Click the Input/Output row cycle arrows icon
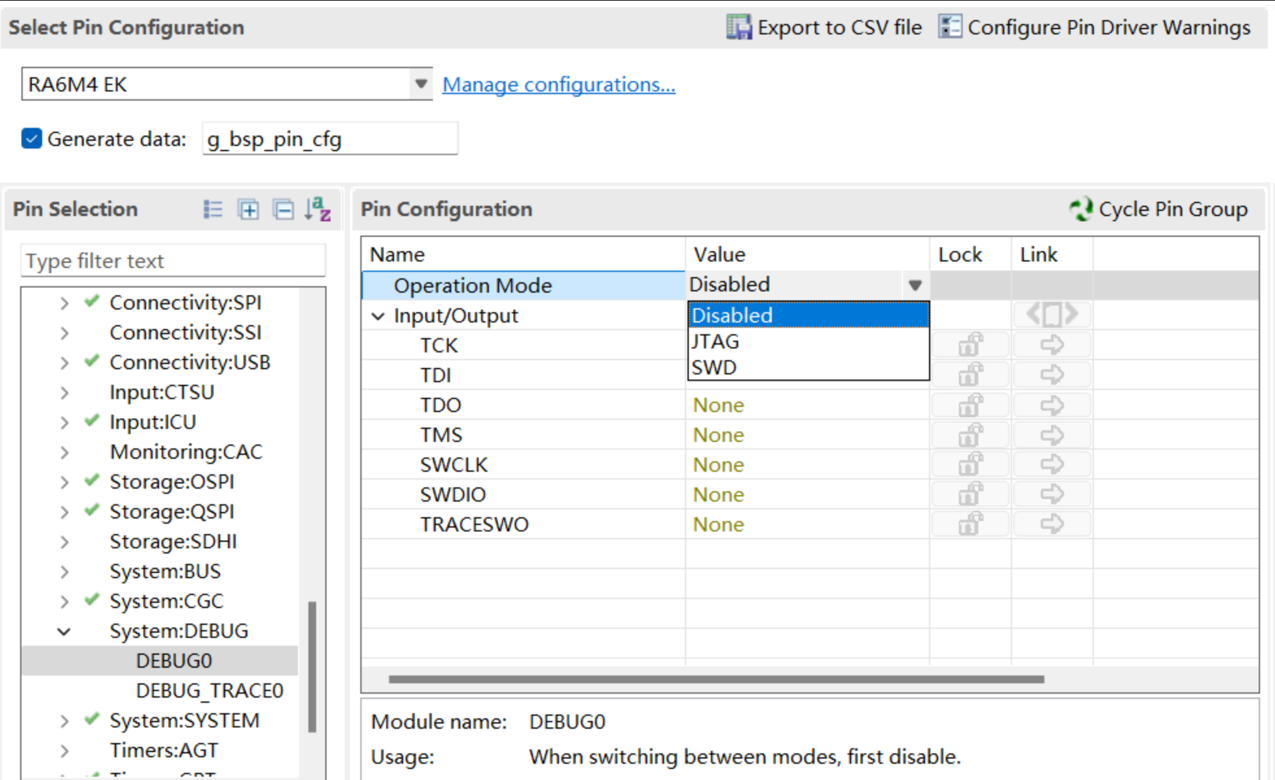Image resolution: width=1275 pixels, height=780 pixels. click(1052, 315)
